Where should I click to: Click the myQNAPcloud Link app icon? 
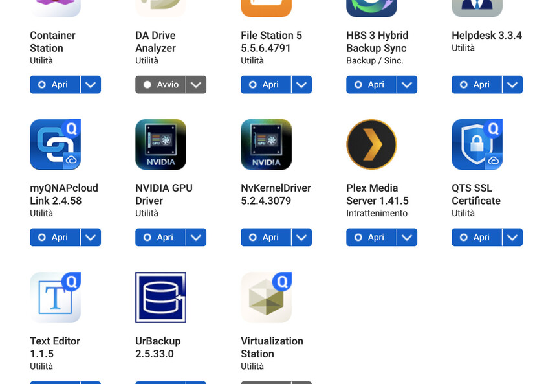pyautogui.click(x=56, y=144)
